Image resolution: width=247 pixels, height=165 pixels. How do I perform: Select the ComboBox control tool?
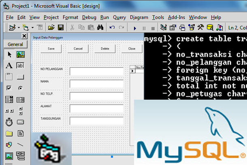[x=9, y=100]
